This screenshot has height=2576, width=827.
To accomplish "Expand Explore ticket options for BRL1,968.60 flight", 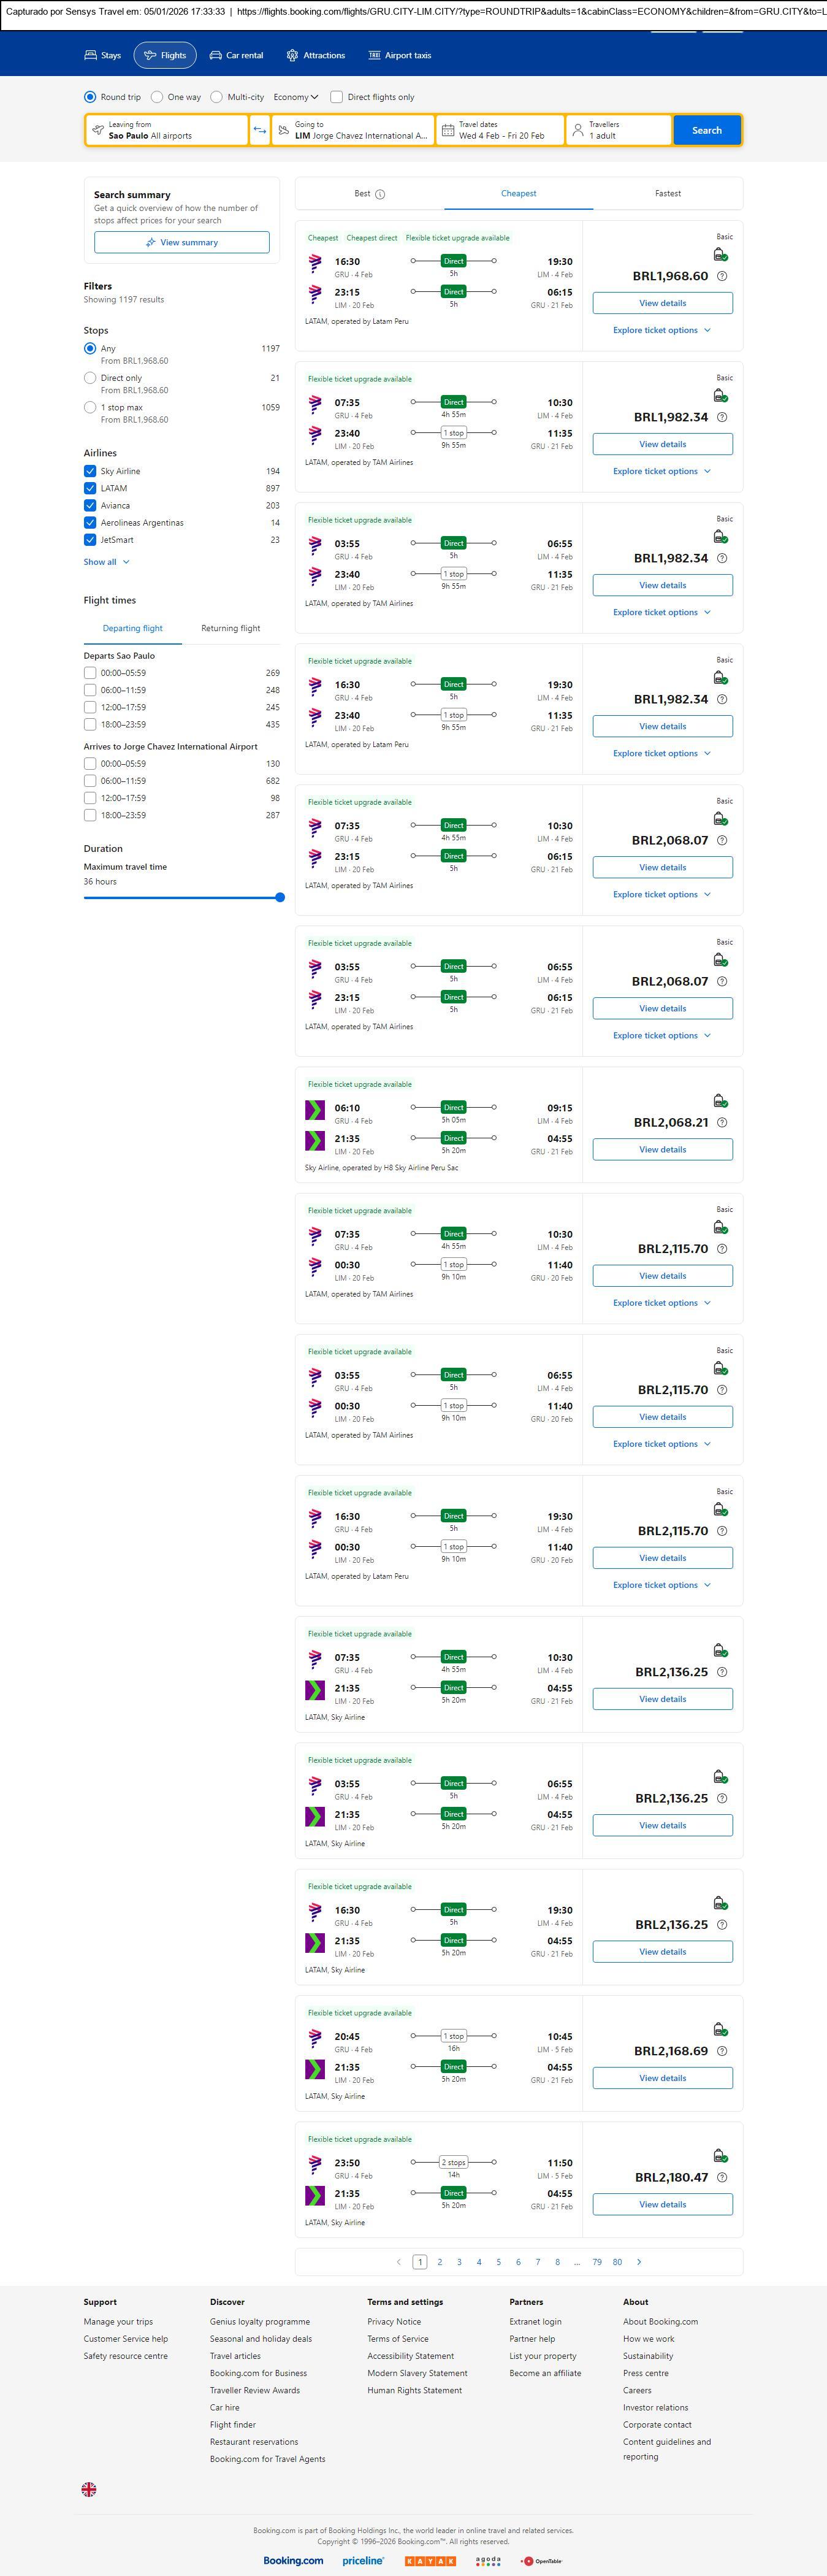I will [x=661, y=330].
